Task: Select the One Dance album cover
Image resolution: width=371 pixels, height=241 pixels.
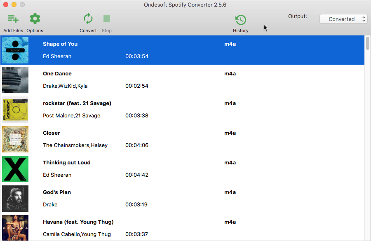Action: coord(15,80)
